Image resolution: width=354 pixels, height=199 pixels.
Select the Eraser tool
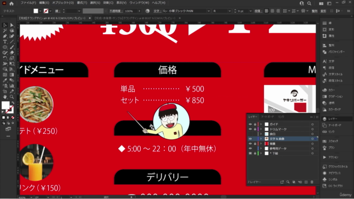pyautogui.click(x=12, y=53)
